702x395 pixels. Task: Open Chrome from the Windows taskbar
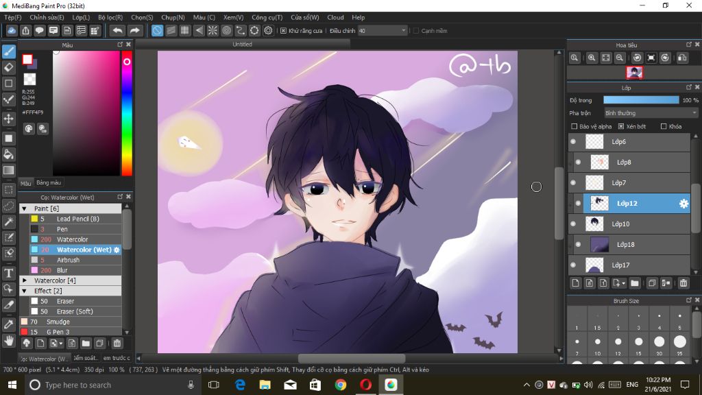[341, 385]
